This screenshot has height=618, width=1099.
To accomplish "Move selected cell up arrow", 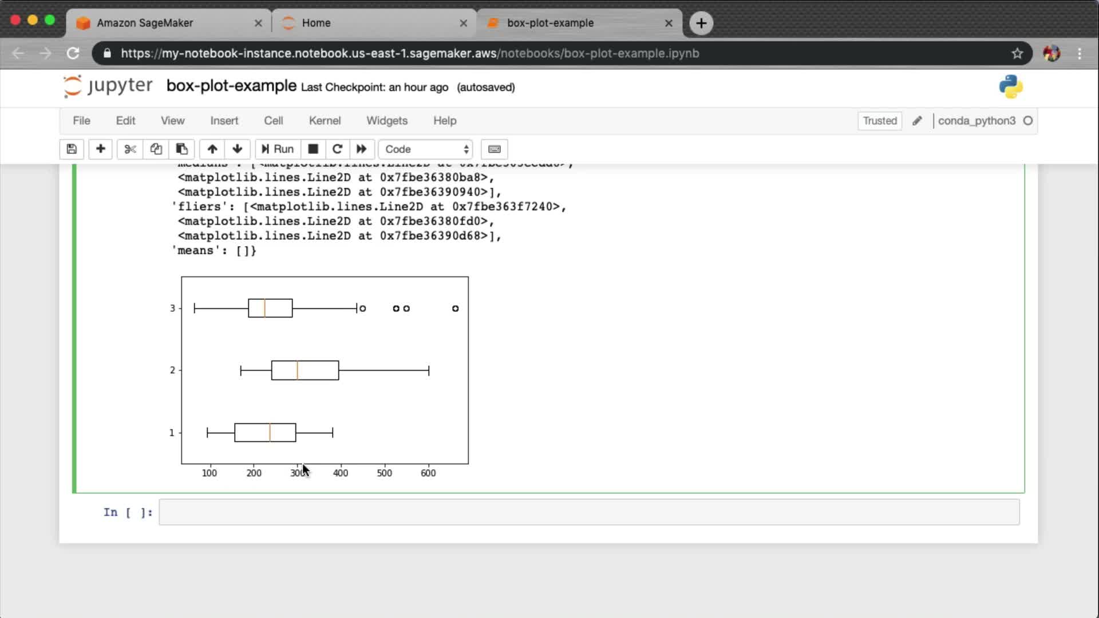I will pos(212,149).
